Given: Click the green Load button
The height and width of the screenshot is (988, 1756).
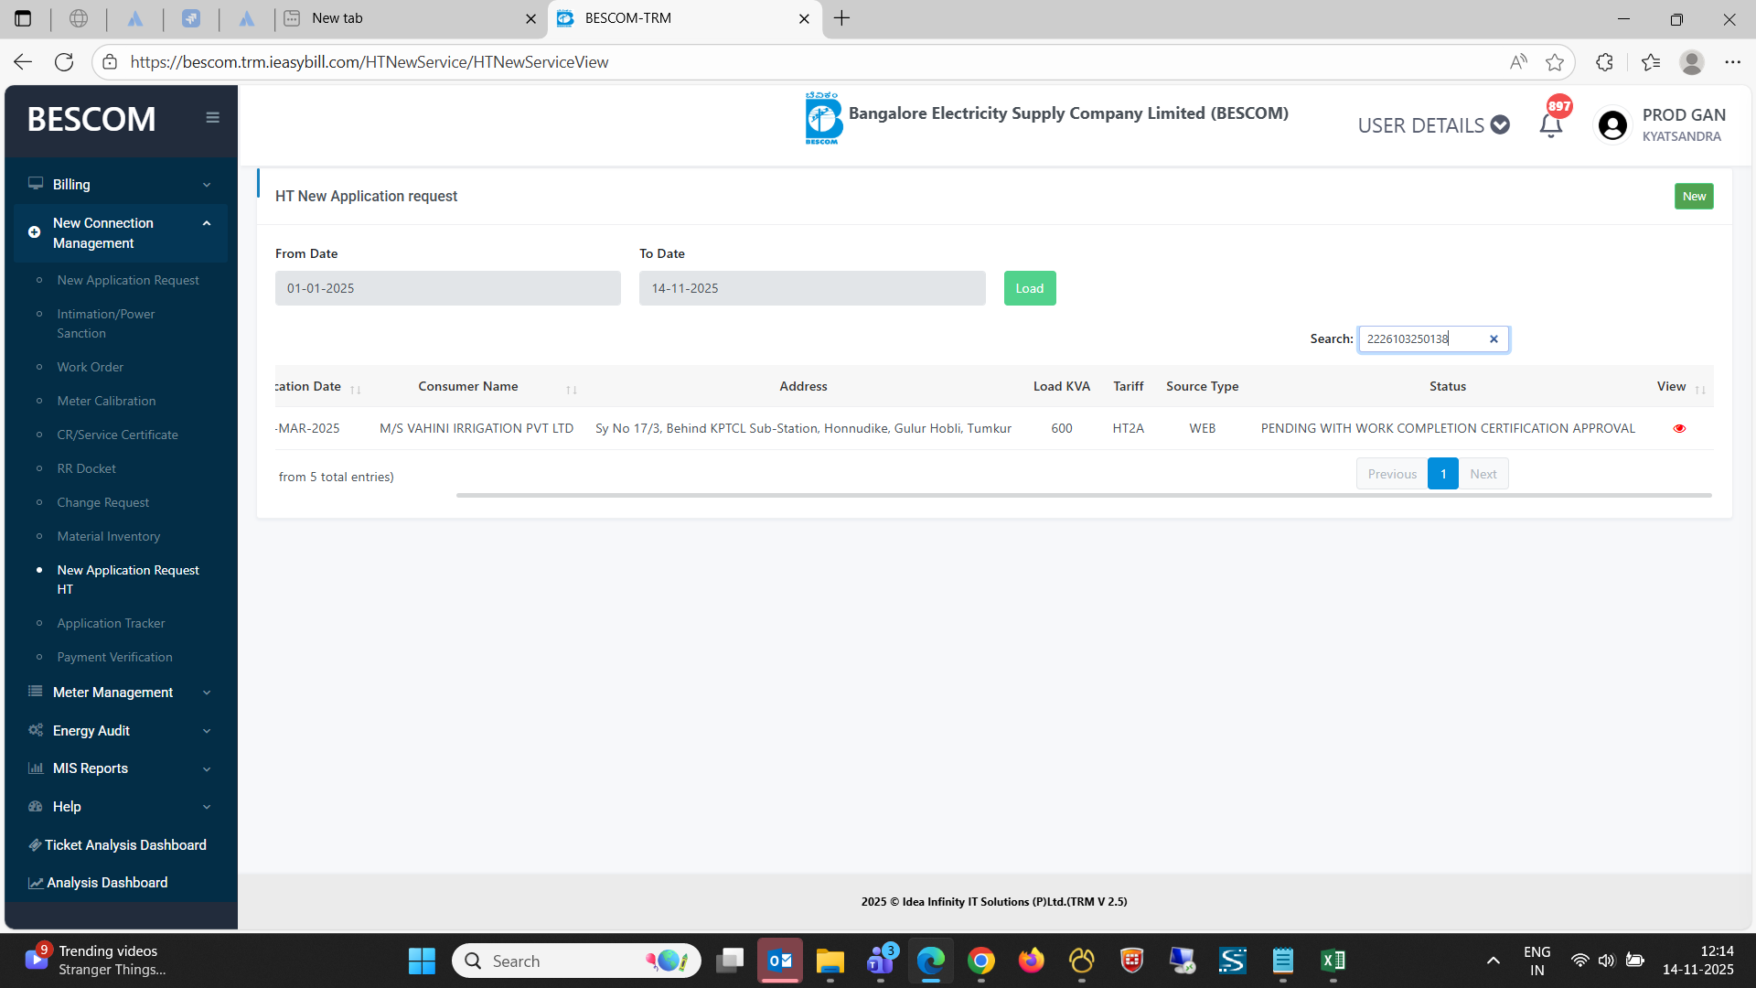Looking at the screenshot, I should [1029, 288].
